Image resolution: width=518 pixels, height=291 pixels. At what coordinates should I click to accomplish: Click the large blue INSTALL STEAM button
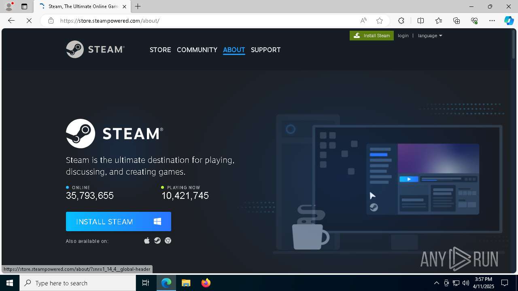pyautogui.click(x=119, y=221)
